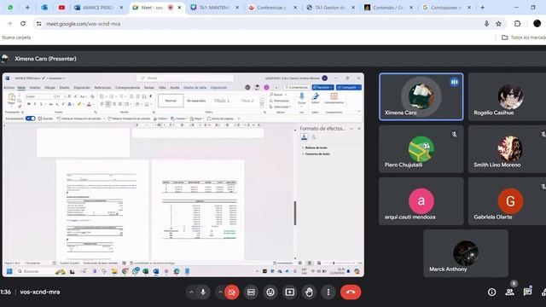
Task: Start presenting your screen
Action: [290, 293]
